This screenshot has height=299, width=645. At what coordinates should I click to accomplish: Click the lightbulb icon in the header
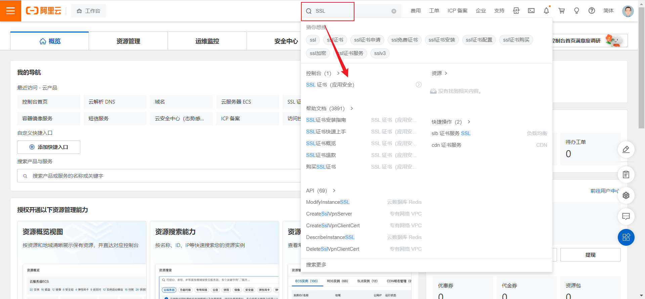[576, 11]
